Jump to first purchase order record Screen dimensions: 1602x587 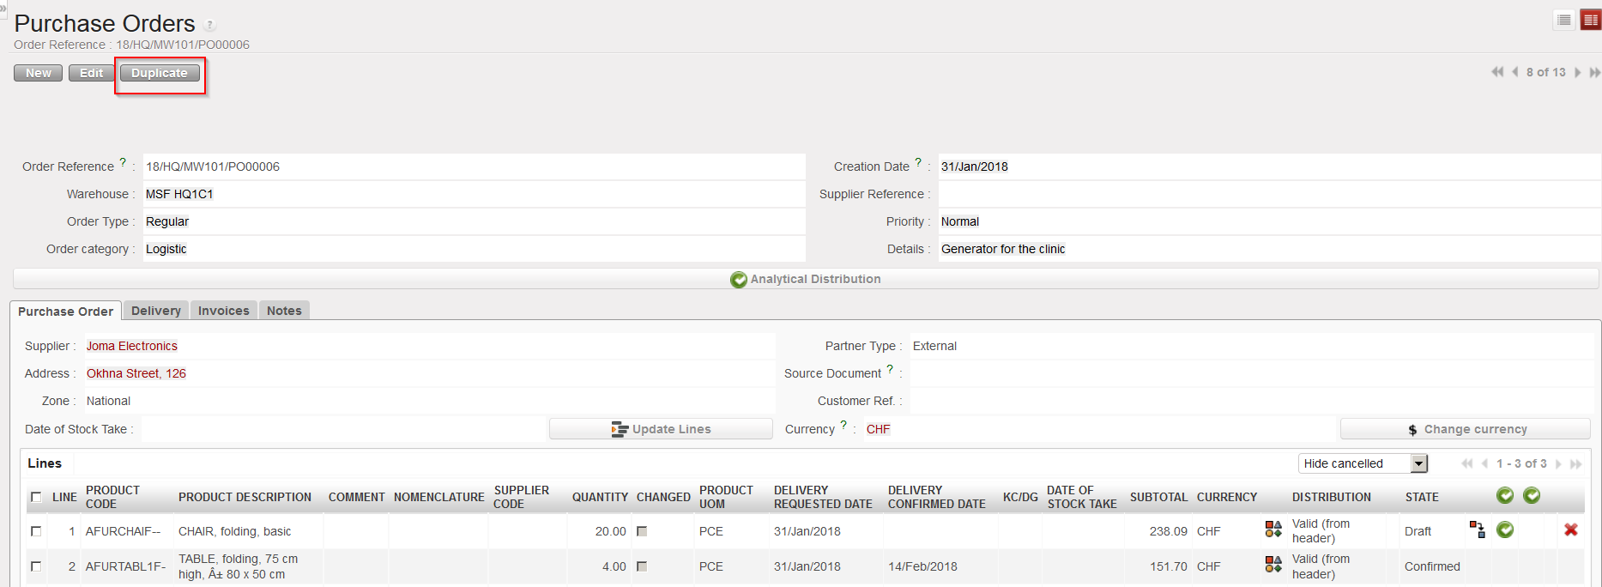pos(1497,72)
